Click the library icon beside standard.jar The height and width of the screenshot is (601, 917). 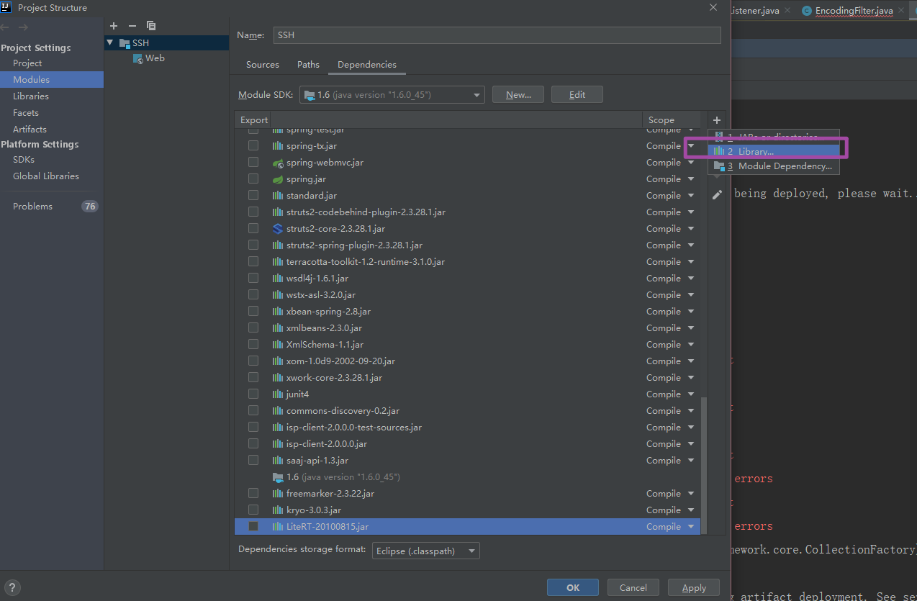278,196
